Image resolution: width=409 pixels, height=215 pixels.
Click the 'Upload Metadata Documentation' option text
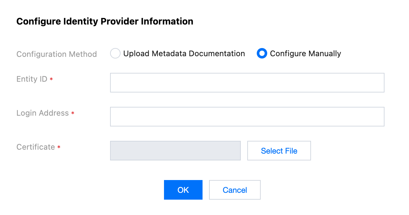pyautogui.click(x=184, y=54)
